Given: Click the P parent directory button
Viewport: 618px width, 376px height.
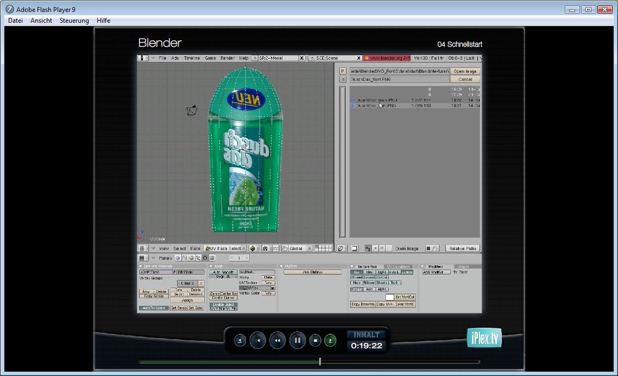Looking at the screenshot, I should [x=343, y=71].
